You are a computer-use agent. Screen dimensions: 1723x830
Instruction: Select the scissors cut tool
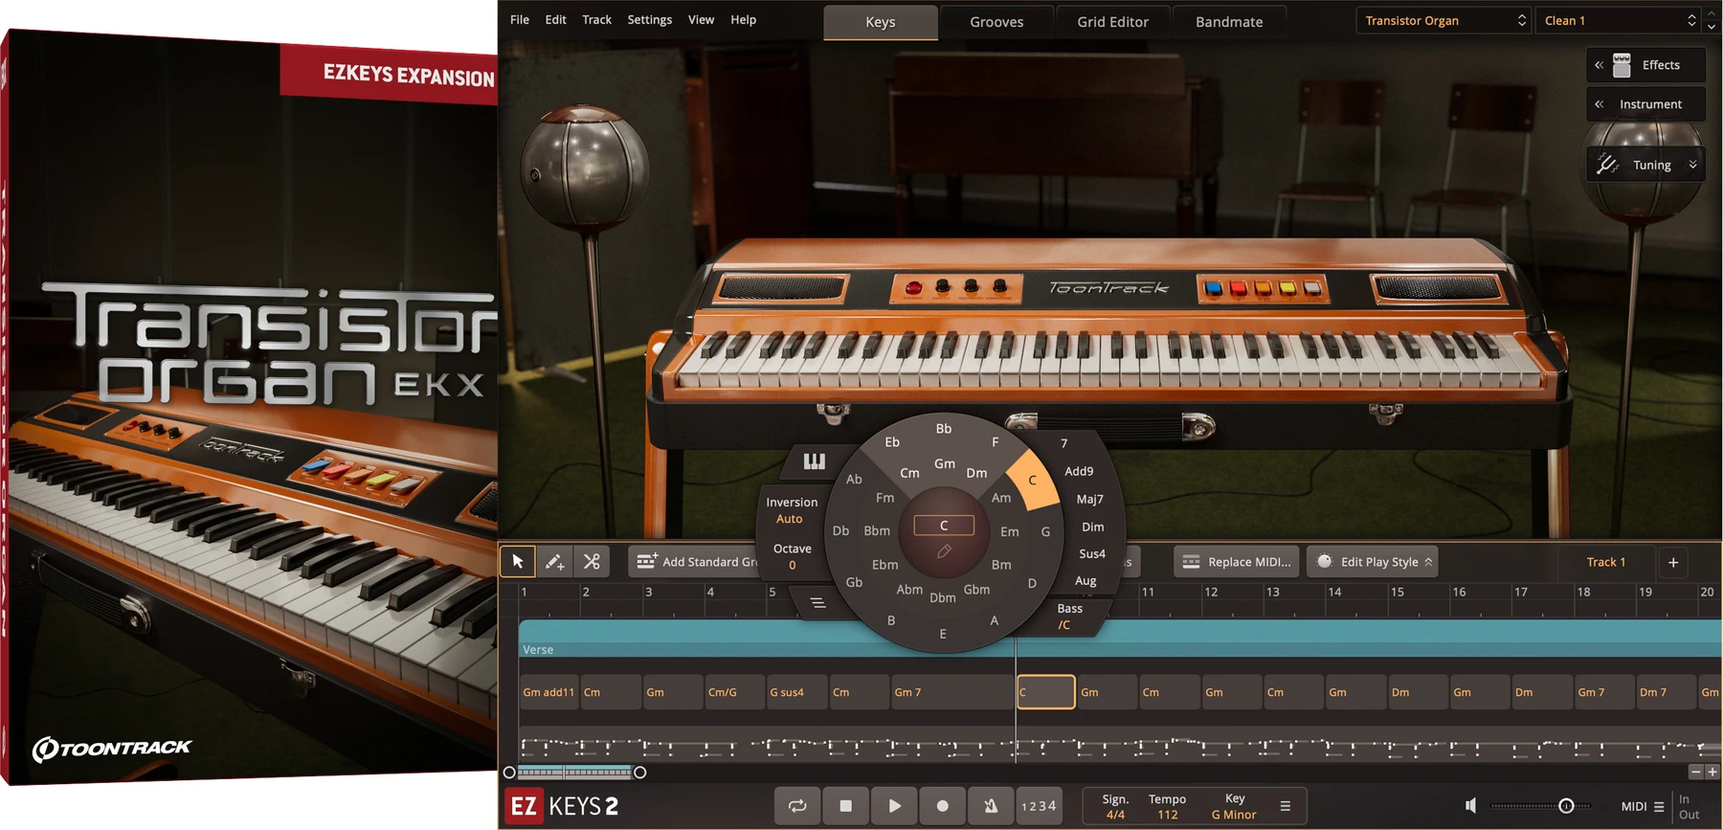[592, 562]
